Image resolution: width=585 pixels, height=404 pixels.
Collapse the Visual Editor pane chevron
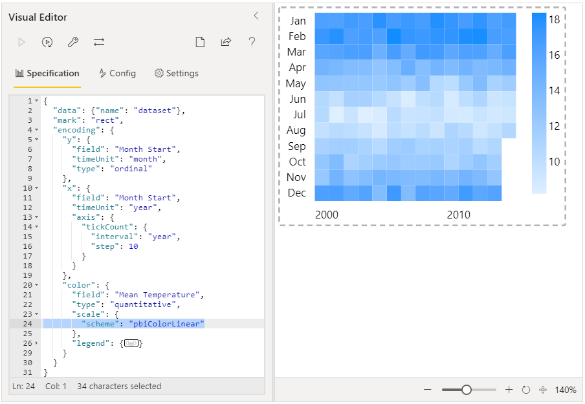pos(256,16)
